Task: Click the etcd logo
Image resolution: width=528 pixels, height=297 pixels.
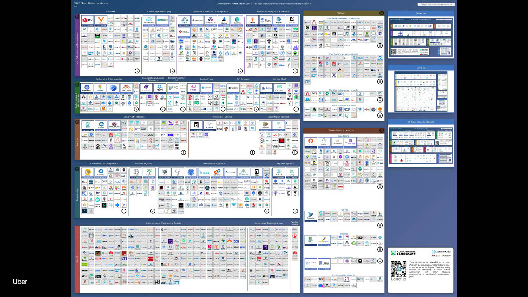Action: 160,89
